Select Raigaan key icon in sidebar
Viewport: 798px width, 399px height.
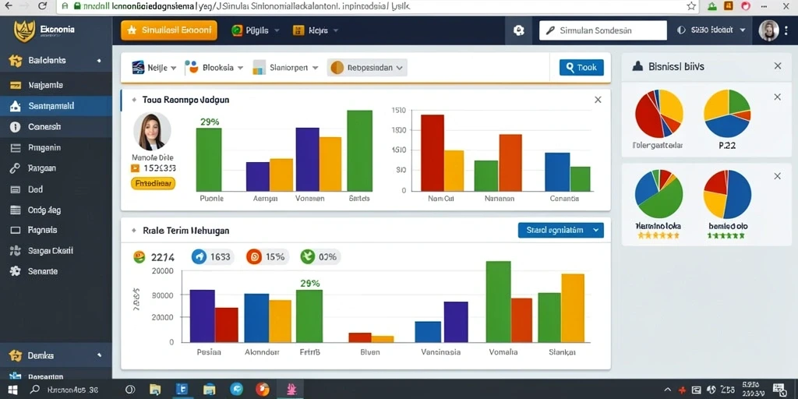(16, 168)
